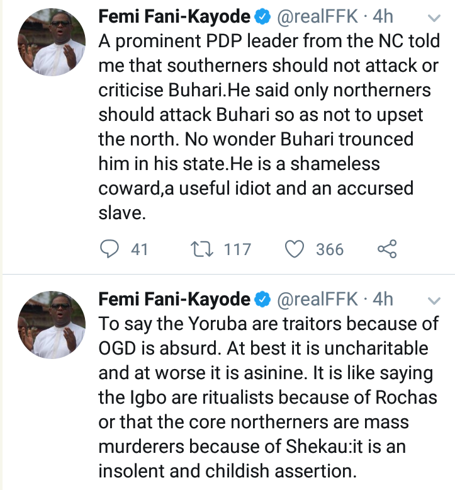Open the tweet text about Buhari
455x490 pixels.
pyautogui.click(x=264, y=126)
